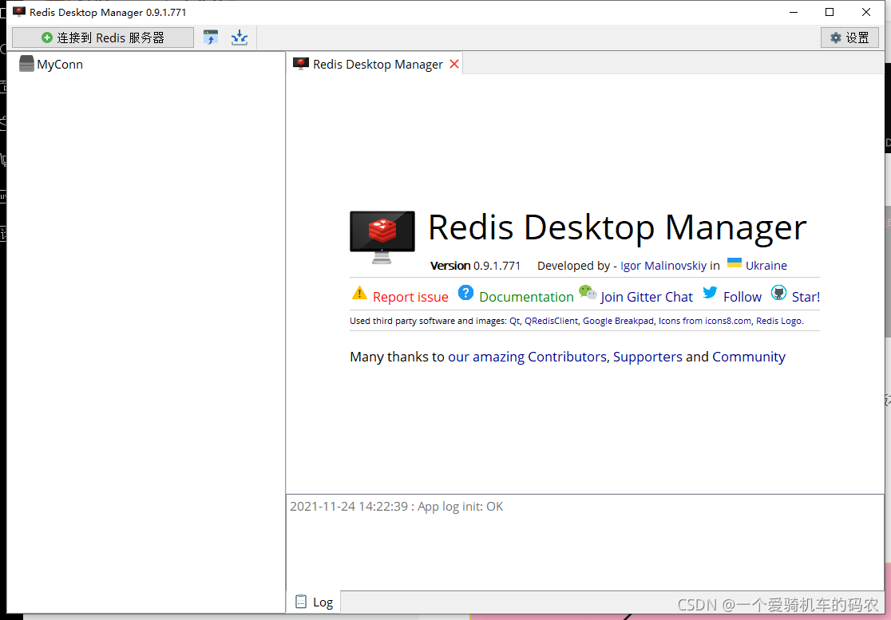Click Connect to Redis Server button
Image resolution: width=891 pixels, height=620 pixels.
point(103,38)
